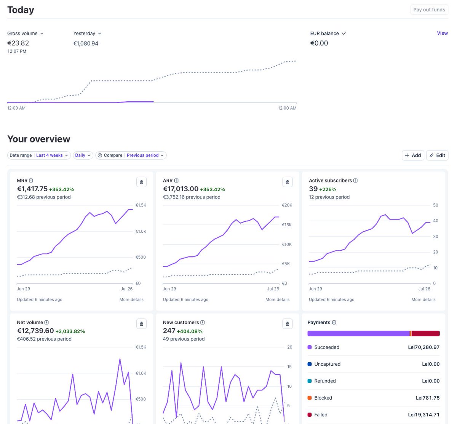Image resolution: width=457 pixels, height=424 pixels.
Task: Export the New customers chart share icon
Action: pyautogui.click(x=288, y=324)
